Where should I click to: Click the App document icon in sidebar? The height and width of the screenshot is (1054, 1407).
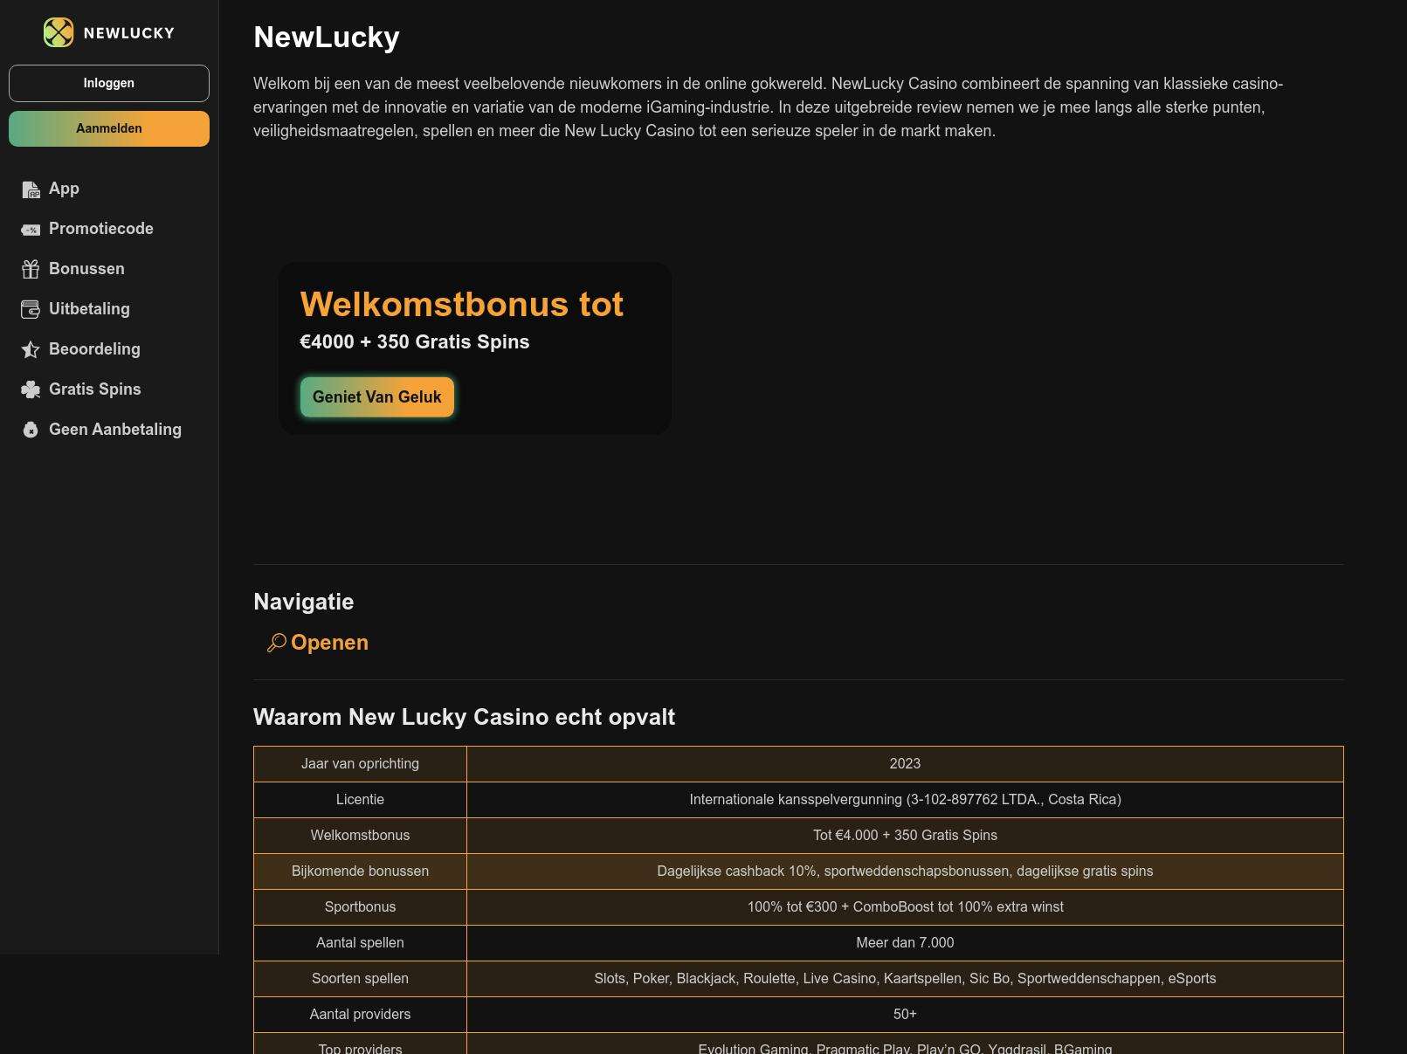tap(31, 189)
